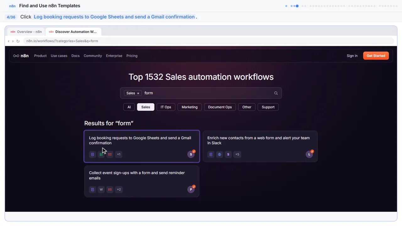Click the Get Started button

pyautogui.click(x=376, y=56)
